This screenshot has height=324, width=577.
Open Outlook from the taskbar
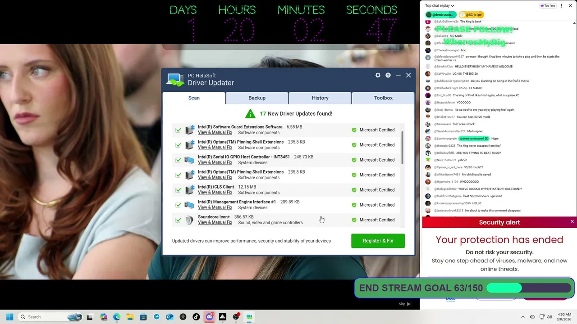pos(169,317)
